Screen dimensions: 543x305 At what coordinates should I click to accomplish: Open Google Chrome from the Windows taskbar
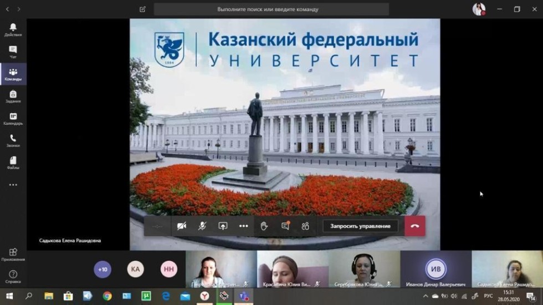pyautogui.click(x=107, y=296)
